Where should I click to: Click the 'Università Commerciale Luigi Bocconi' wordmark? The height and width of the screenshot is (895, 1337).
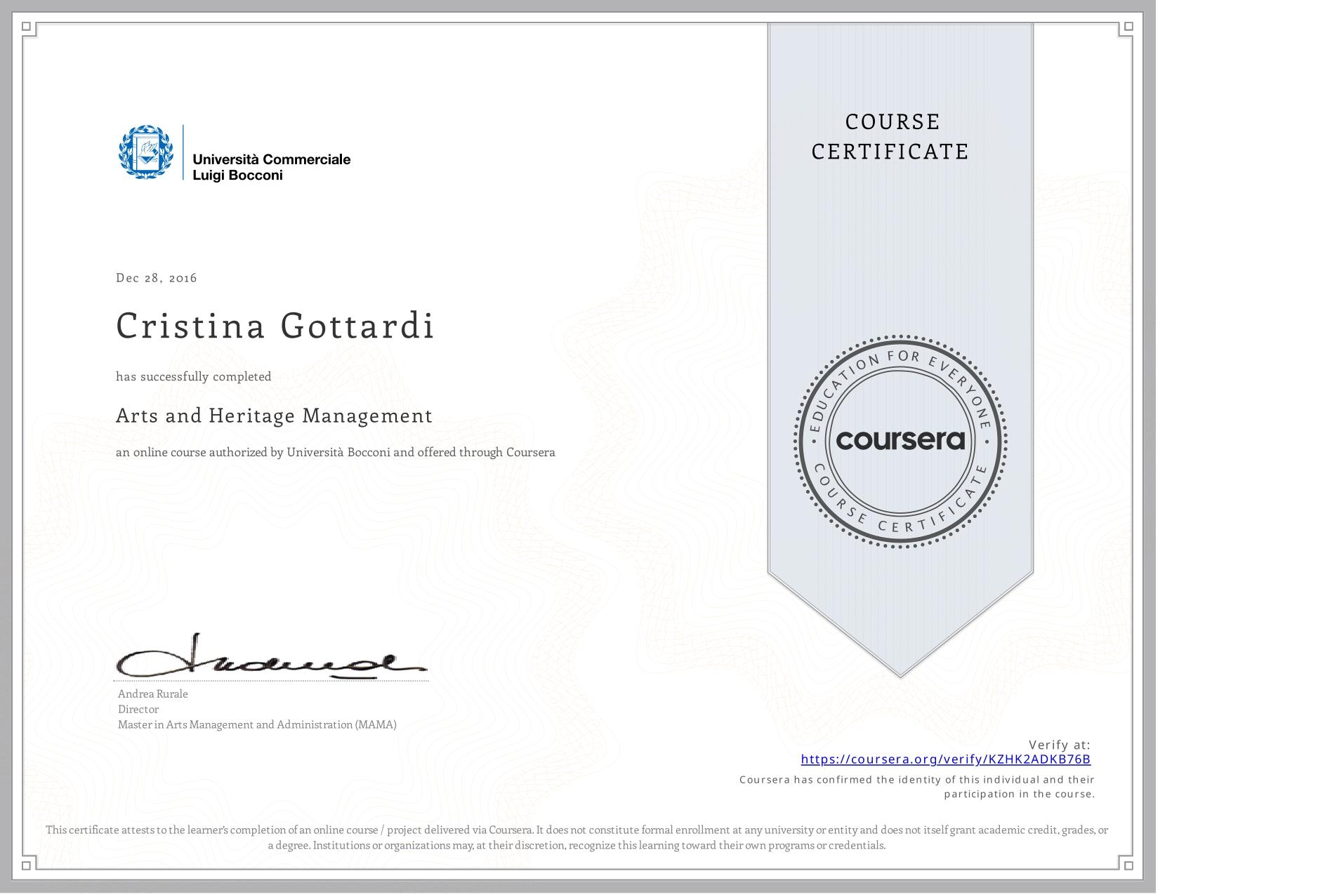pos(271,167)
